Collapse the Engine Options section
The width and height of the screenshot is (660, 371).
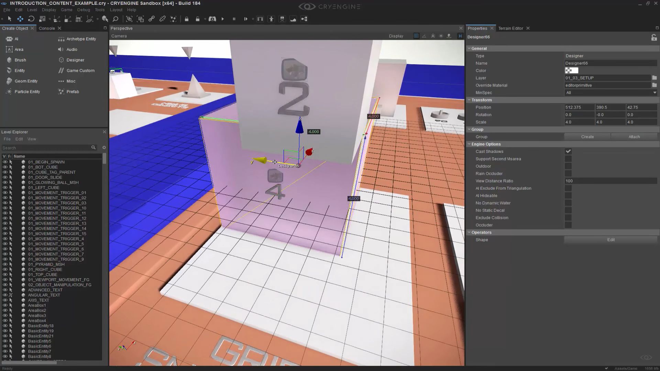click(469, 144)
